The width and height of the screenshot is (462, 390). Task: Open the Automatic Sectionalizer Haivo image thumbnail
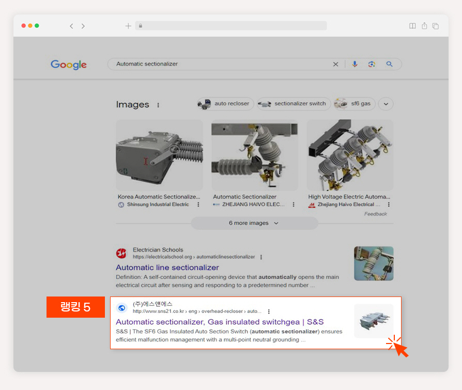click(255, 155)
